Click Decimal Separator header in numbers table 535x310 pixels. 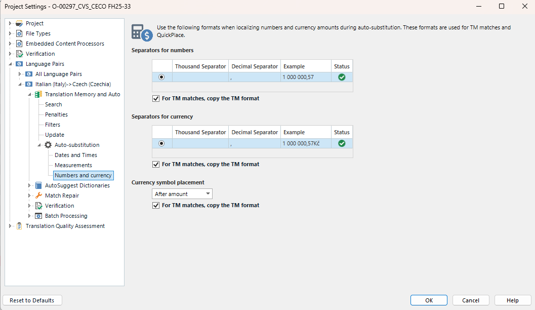255,66
